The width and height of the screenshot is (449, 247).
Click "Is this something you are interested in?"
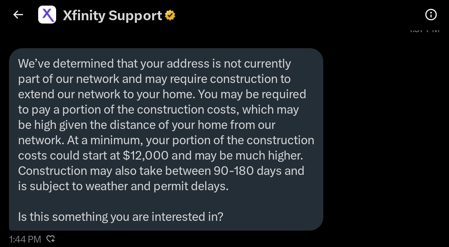[x=120, y=217]
